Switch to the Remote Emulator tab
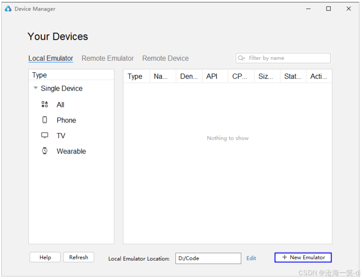 107,58
